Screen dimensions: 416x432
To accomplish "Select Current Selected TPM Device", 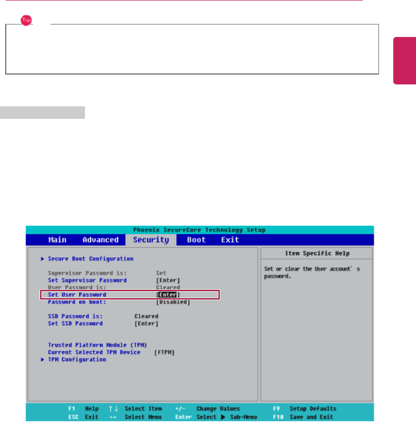I will coord(94,352).
